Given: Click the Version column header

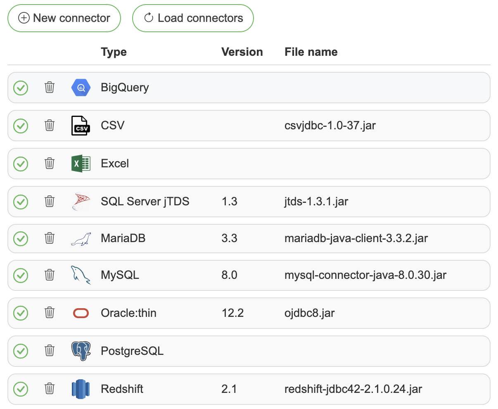Looking at the screenshot, I should [x=242, y=52].
